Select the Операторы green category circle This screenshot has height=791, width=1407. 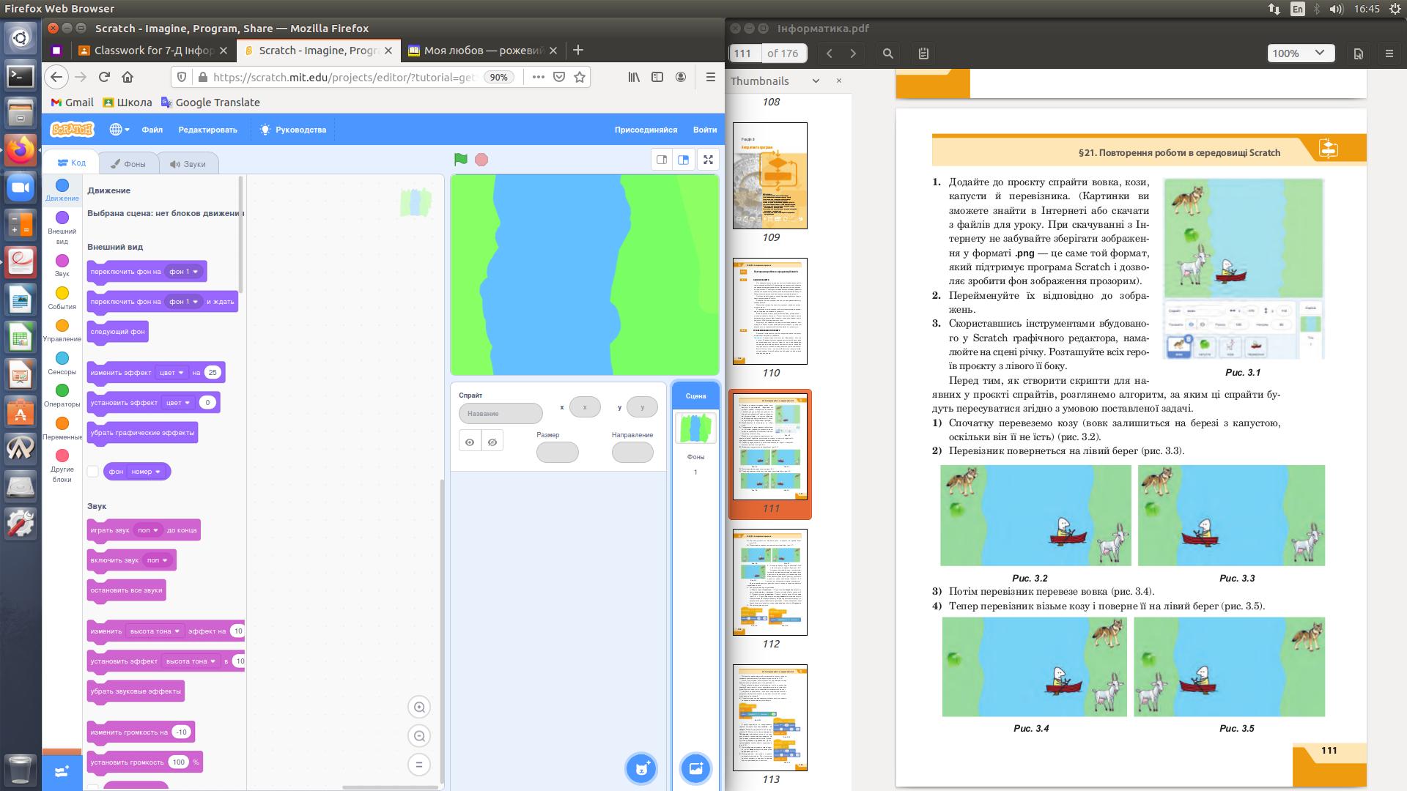tap(62, 391)
